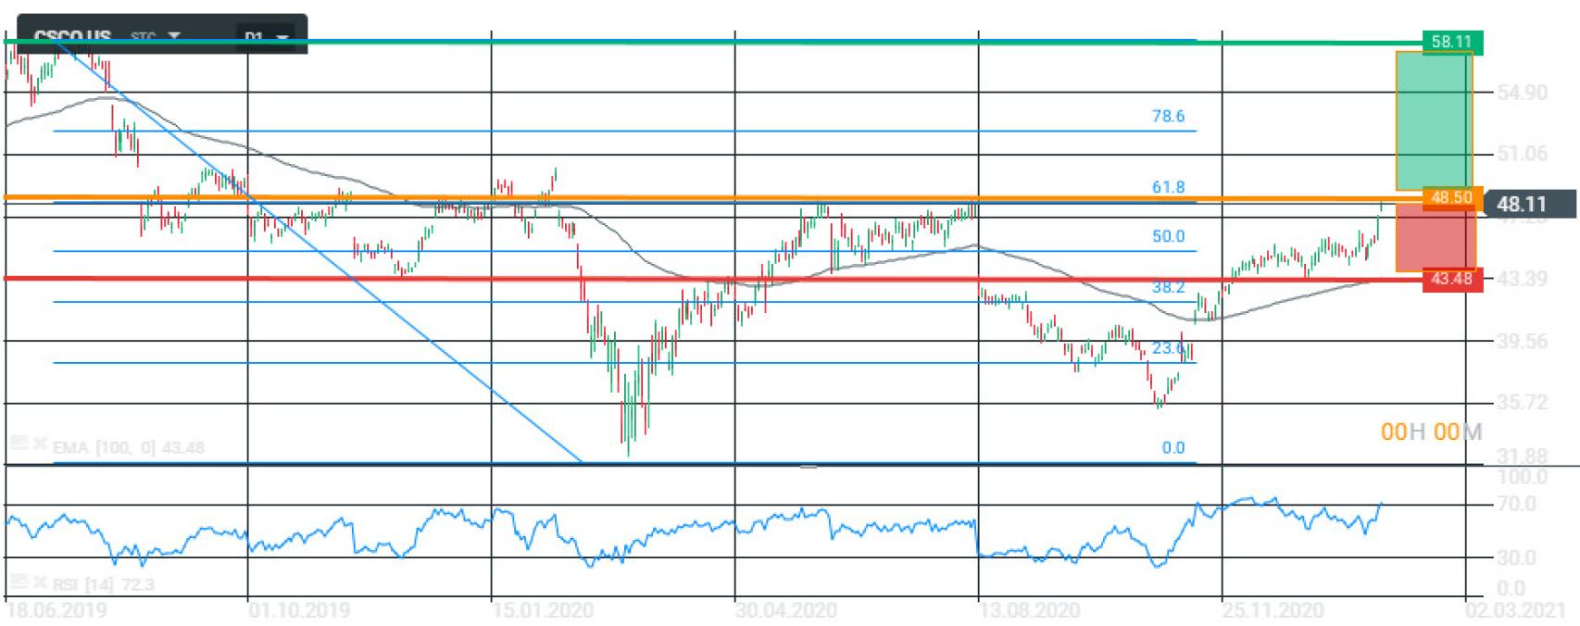Image resolution: width=1580 pixels, height=626 pixels.
Task: Expand the STC chart type dropdown arrow
Action: coord(173,37)
